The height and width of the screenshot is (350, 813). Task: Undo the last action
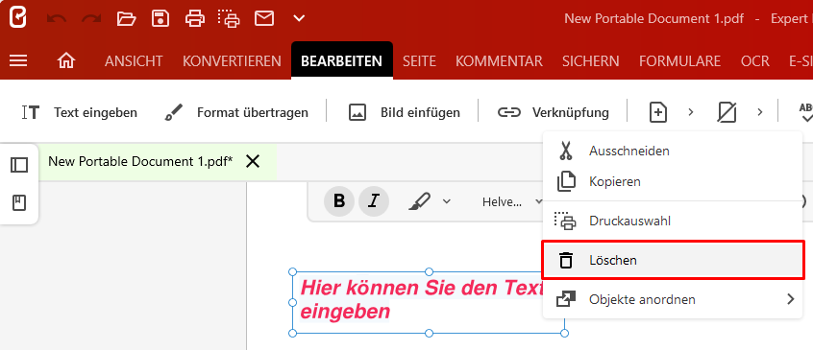click(x=57, y=19)
